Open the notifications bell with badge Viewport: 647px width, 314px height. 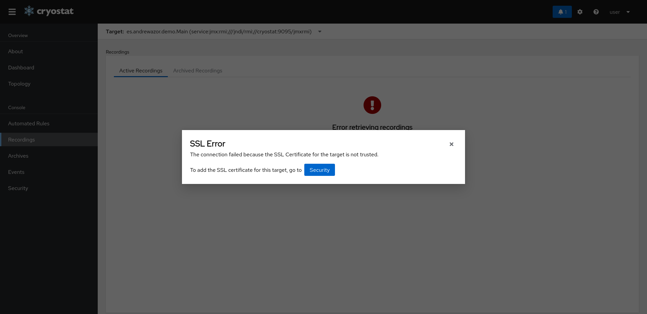pos(561,12)
